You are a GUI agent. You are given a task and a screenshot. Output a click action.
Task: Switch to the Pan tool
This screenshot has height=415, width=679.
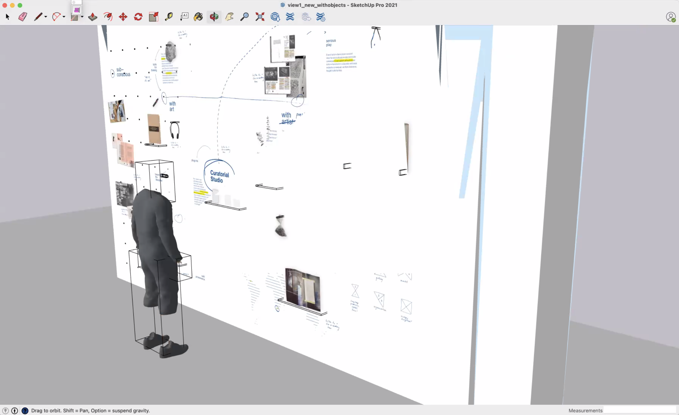click(229, 17)
